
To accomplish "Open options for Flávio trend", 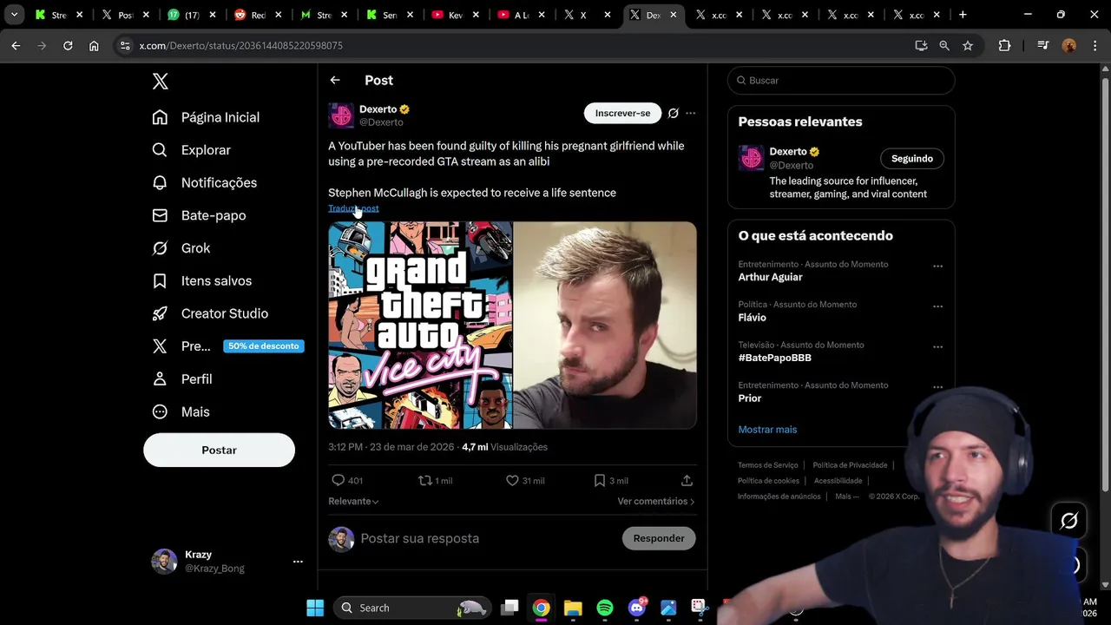I will [937, 306].
